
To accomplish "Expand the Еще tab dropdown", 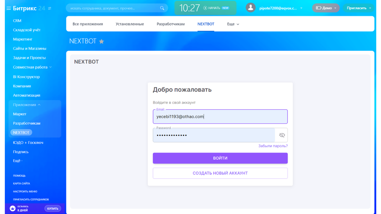I will 233,24.
